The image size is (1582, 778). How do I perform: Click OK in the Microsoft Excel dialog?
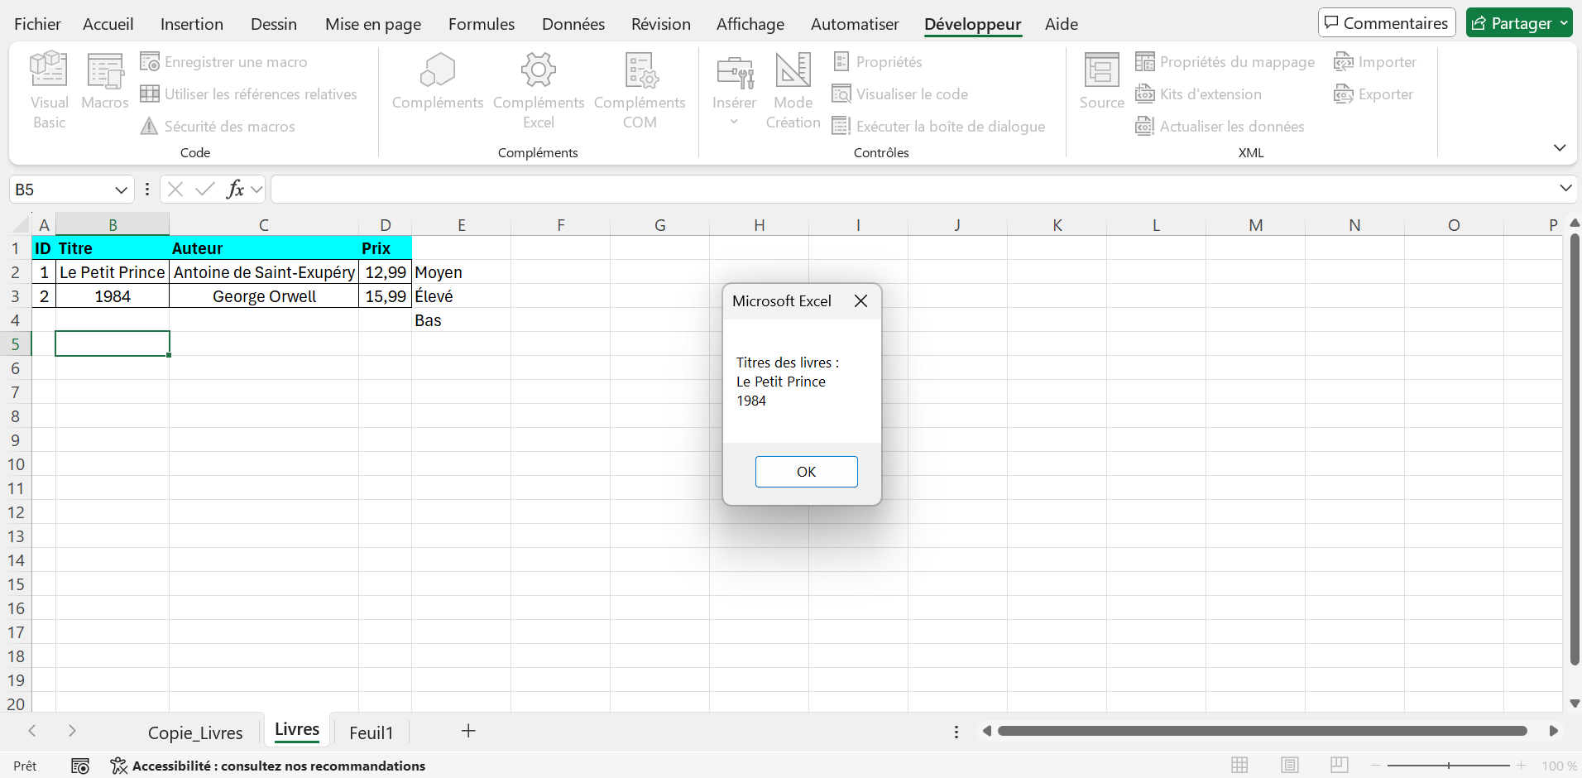[x=806, y=472]
